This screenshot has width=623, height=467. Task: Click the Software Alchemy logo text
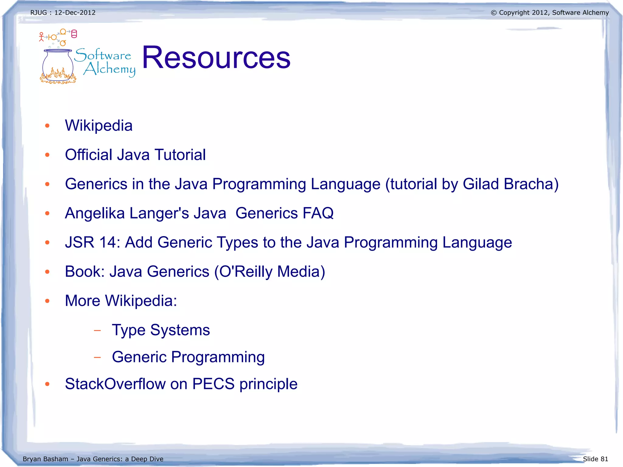tap(105, 62)
